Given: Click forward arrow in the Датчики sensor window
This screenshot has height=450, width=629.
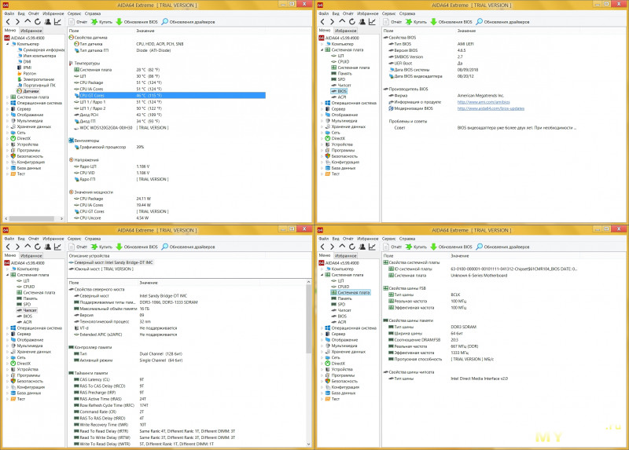Looking at the screenshot, I should [17, 22].
